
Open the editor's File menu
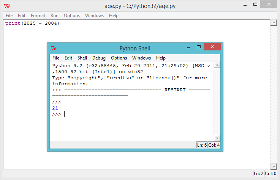(9, 16)
